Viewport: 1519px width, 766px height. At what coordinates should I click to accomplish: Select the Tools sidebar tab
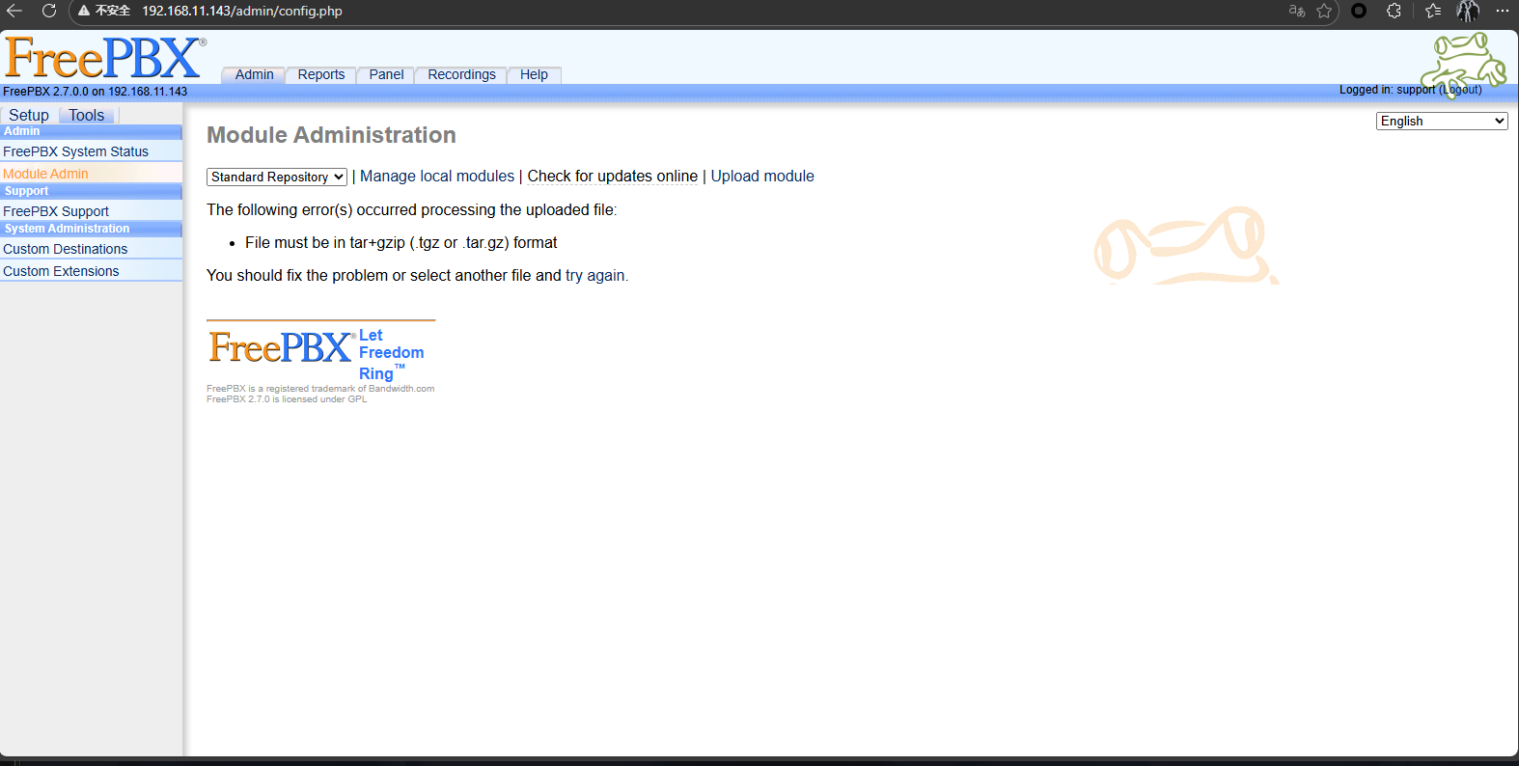click(87, 115)
